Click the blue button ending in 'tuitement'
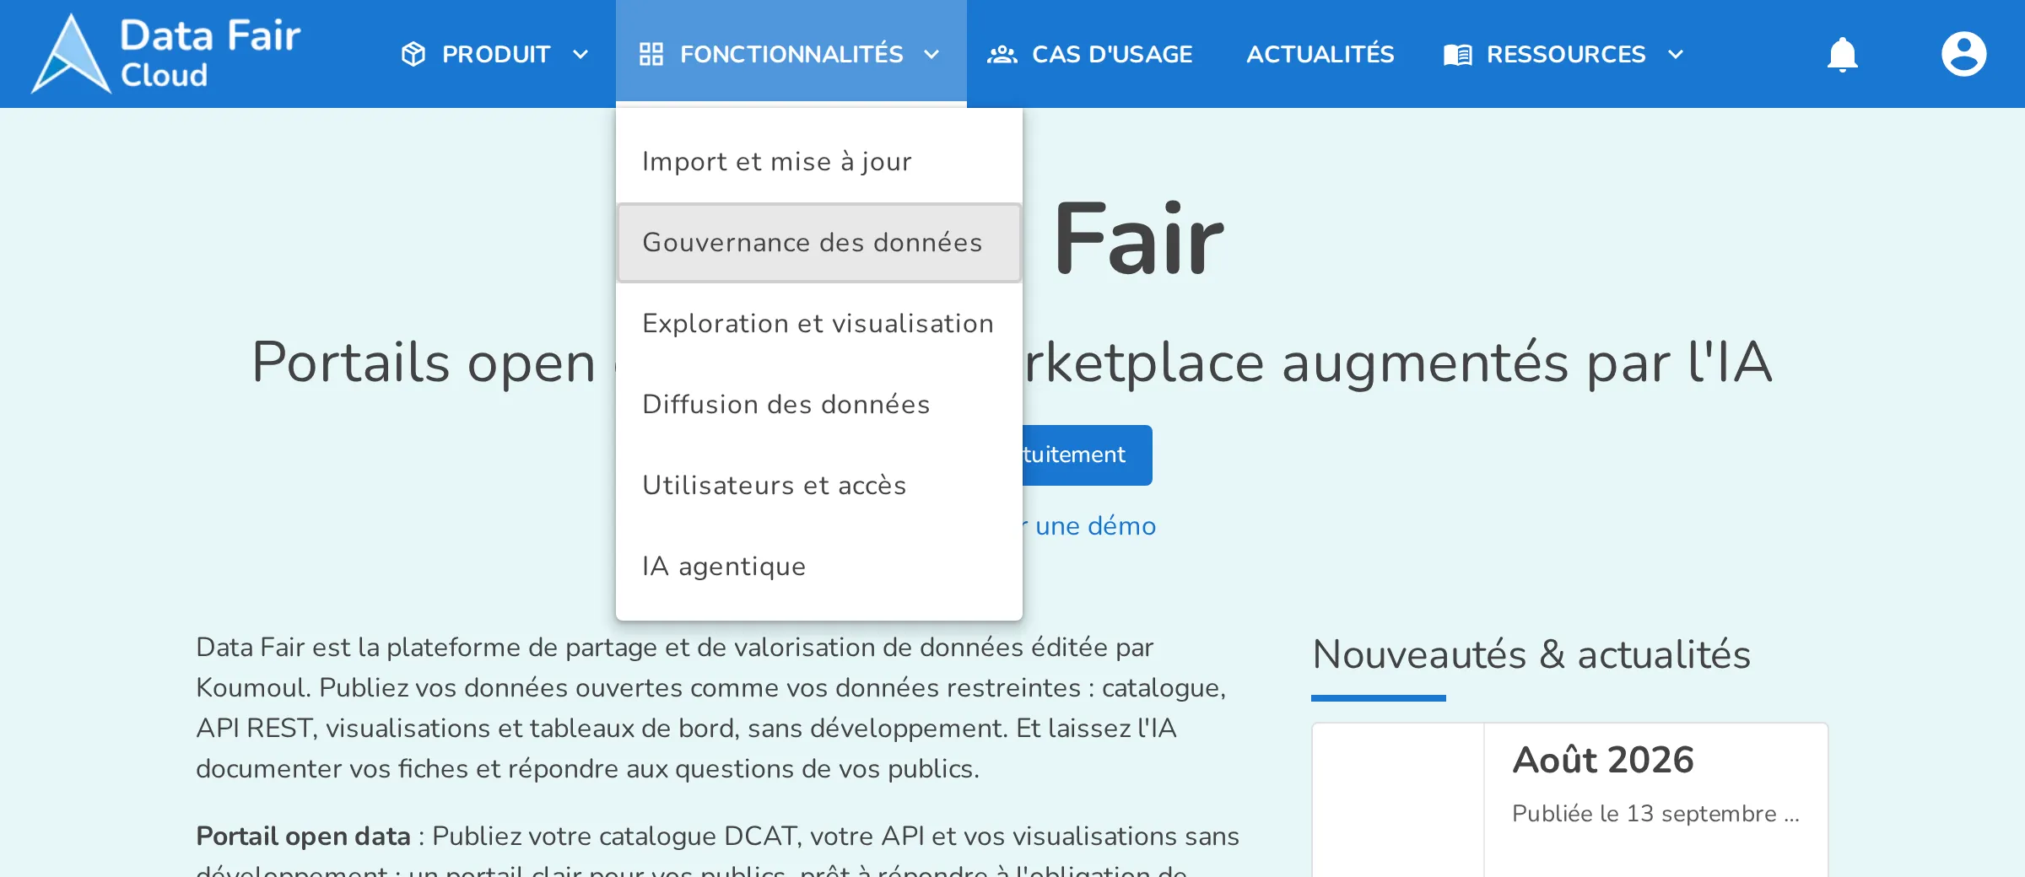 tap(1088, 455)
